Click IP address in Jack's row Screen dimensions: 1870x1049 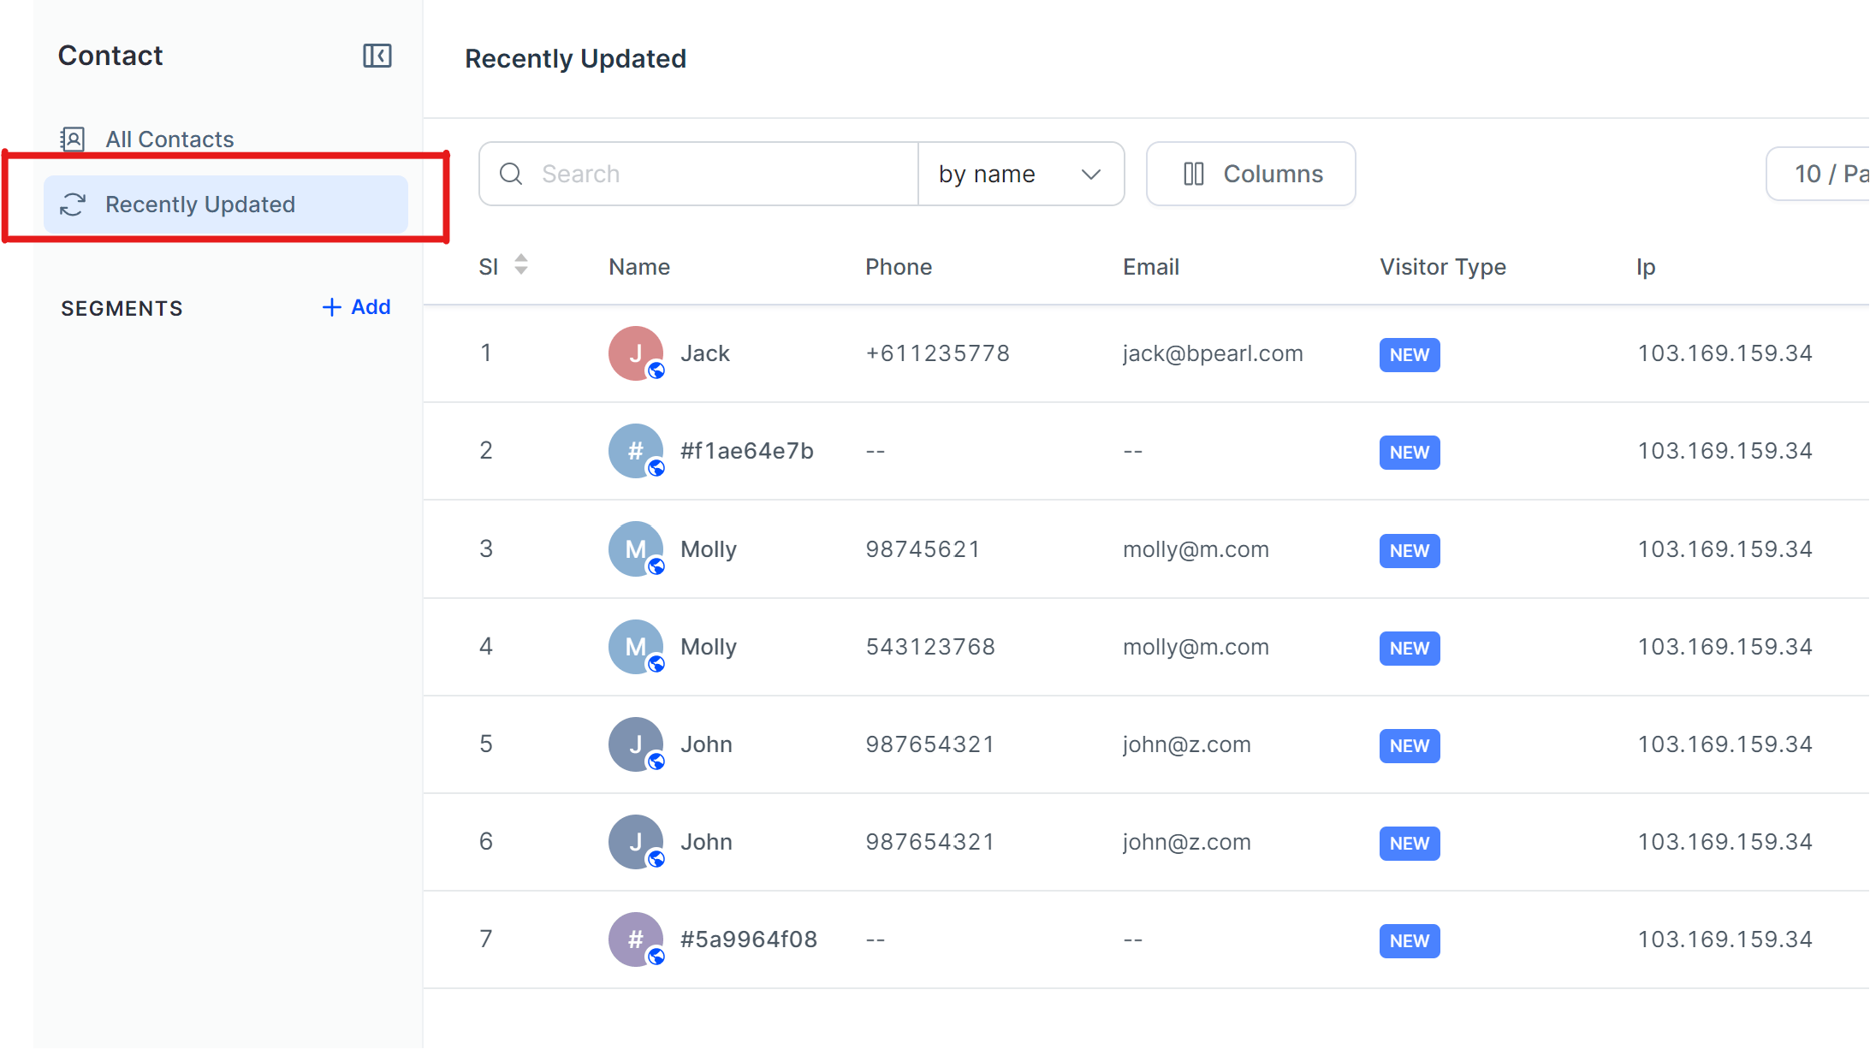1725,353
